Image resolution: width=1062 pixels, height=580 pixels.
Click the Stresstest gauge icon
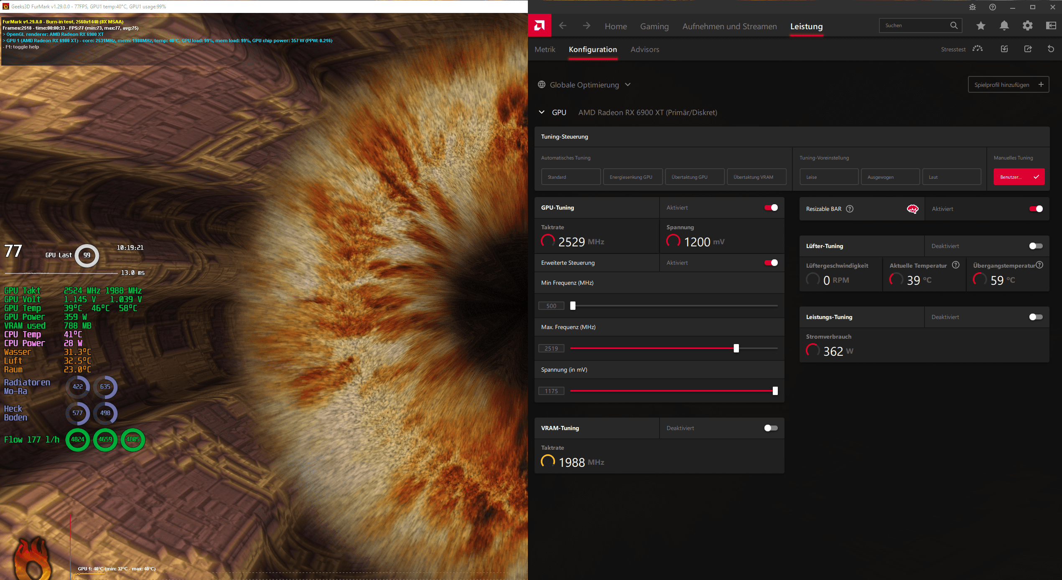pos(977,49)
